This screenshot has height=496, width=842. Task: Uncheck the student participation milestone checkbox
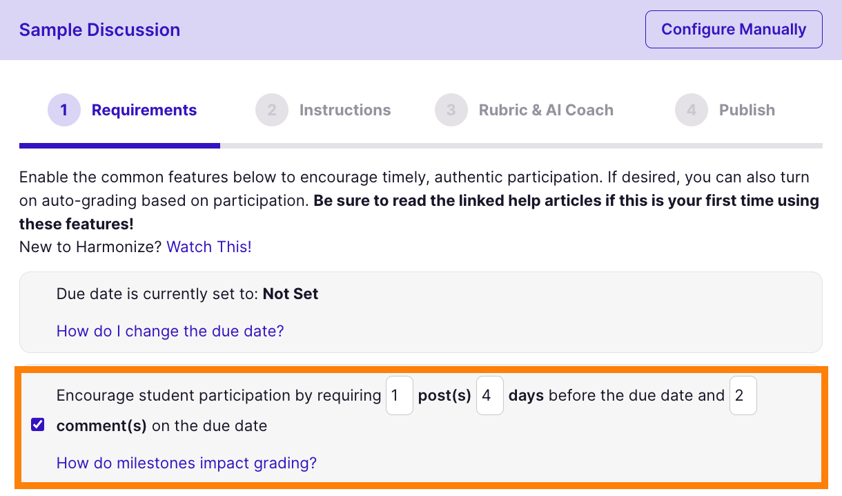[38, 425]
